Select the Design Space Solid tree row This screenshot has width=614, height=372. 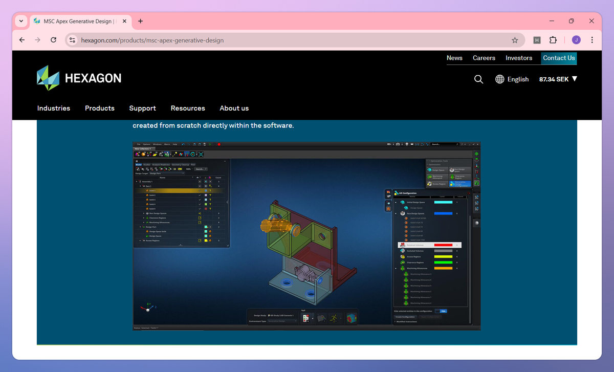click(x=179, y=231)
